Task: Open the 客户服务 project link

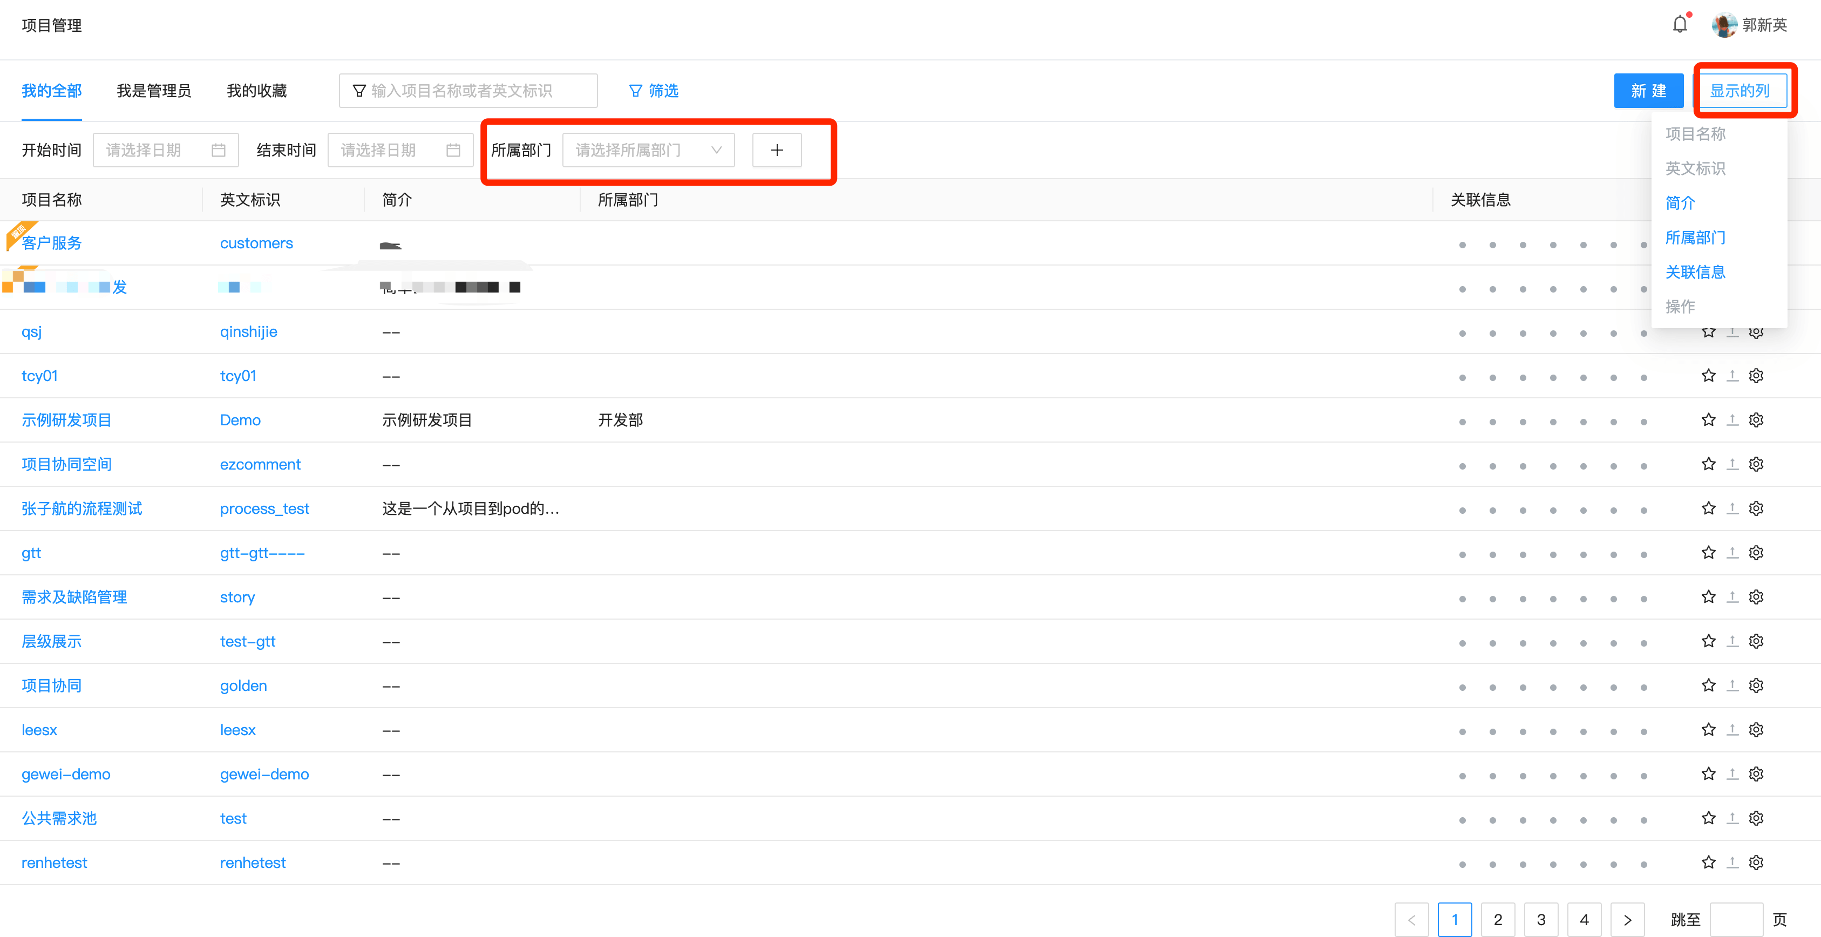Action: (x=52, y=243)
